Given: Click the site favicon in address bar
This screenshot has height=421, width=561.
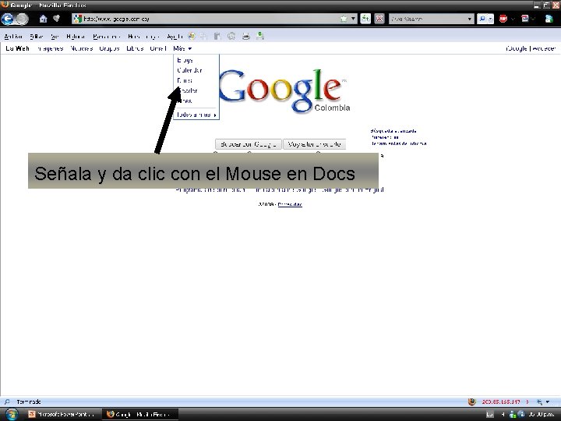Looking at the screenshot, I should click(77, 19).
